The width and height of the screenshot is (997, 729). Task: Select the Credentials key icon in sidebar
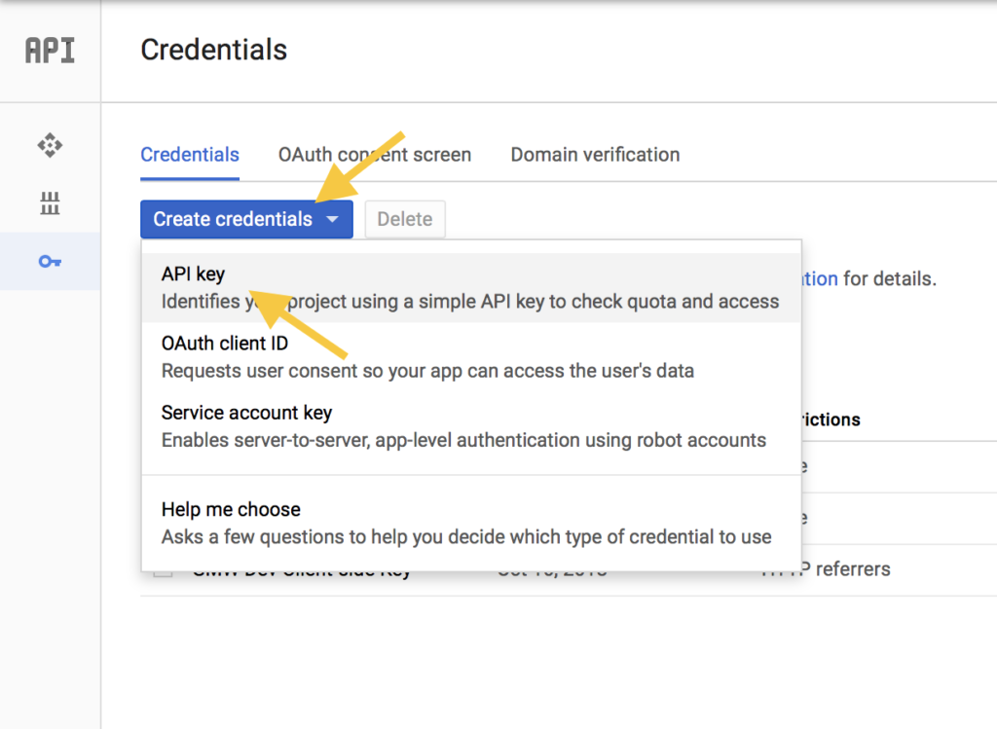point(50,261)
